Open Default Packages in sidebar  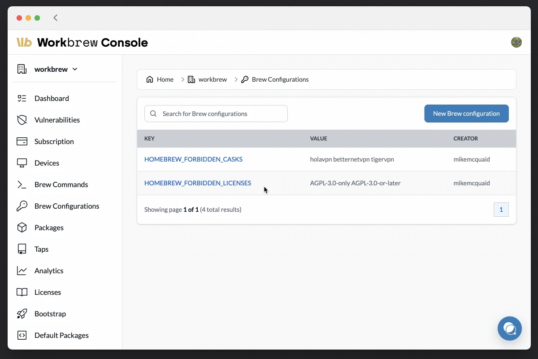[x=61, y=335]
